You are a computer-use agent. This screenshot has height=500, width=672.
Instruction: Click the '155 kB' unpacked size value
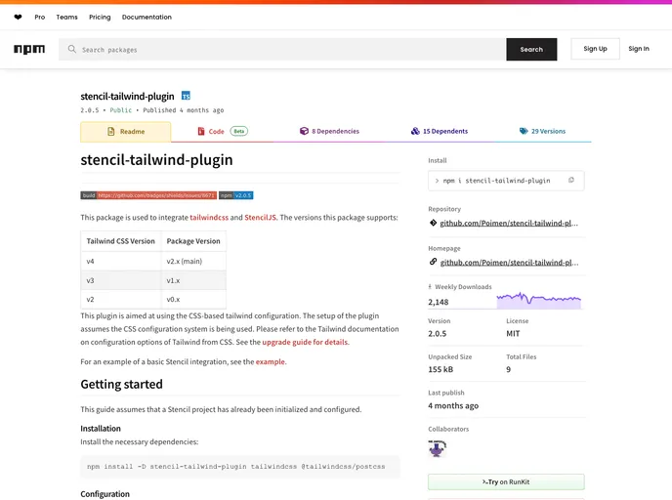tap(441, 369)
